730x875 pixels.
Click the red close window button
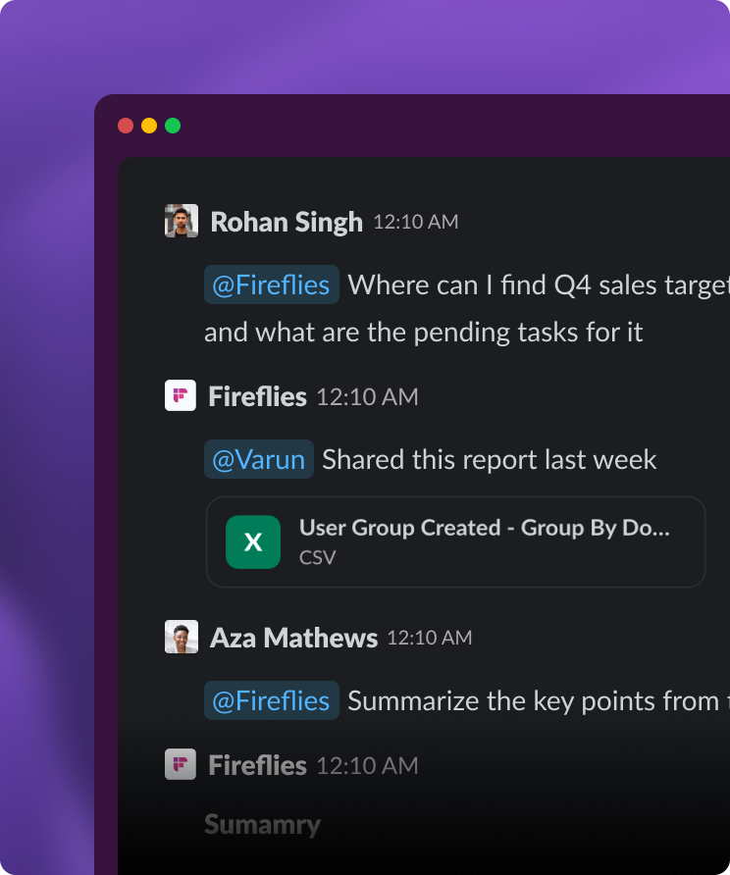[126, 126]
